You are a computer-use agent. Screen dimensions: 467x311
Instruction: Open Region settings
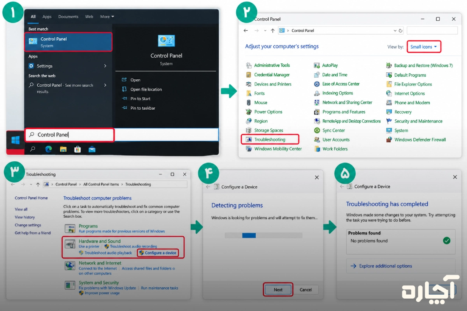261,121
